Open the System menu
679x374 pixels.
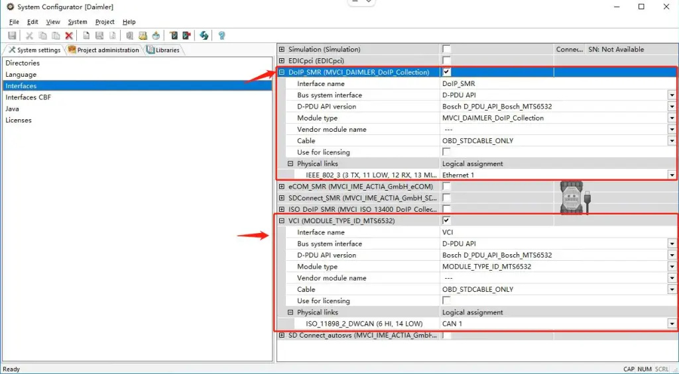click(x=78, y=22)
